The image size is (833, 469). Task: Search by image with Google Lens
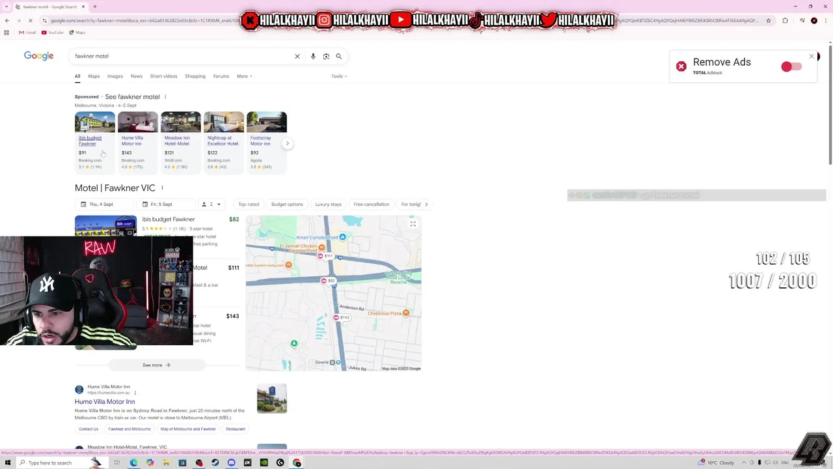coord(326,56)
